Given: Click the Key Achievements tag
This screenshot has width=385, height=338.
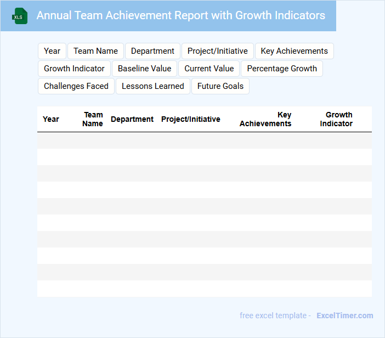Looking at the screenshot, I should [294, 51].
